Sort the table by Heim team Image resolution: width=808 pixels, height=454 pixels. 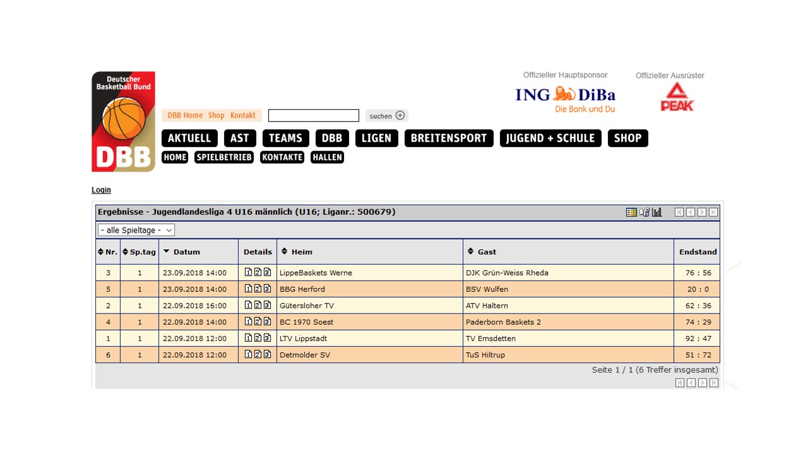301,252
